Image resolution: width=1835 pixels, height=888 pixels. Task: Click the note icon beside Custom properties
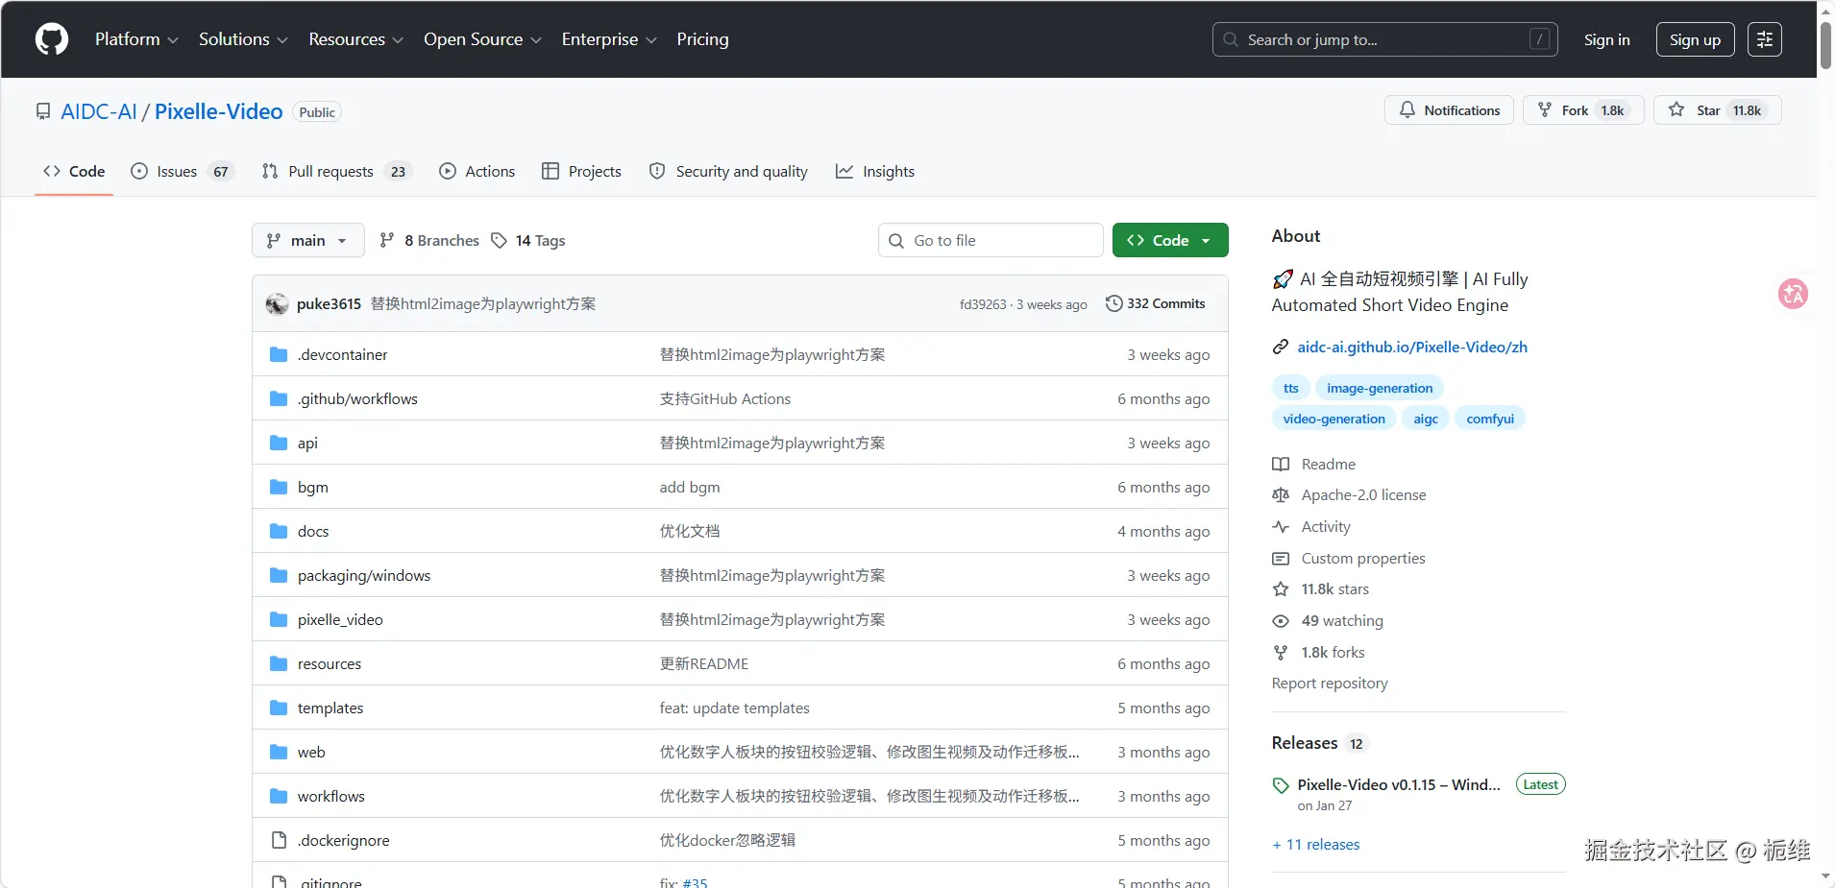[x=1281, y=559]
